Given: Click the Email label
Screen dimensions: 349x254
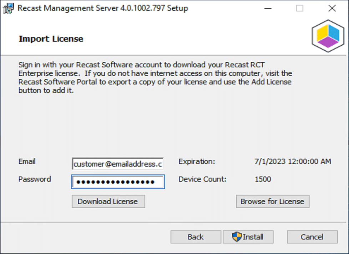Looking at the screenshot, I should click(x=27, y=162).
